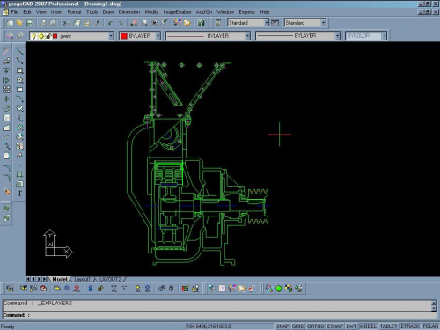Click the red layer color swatch
Screen dimensions: 440x330
point(55,36)
